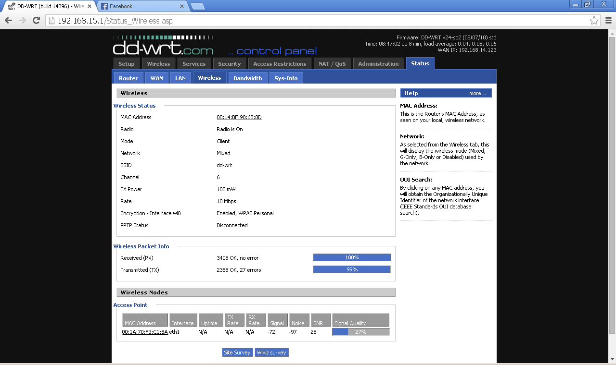Close the Facebook browser tab
Viewport: 616px width, 365px height.
pyautogui.click(x=182, y=6)
